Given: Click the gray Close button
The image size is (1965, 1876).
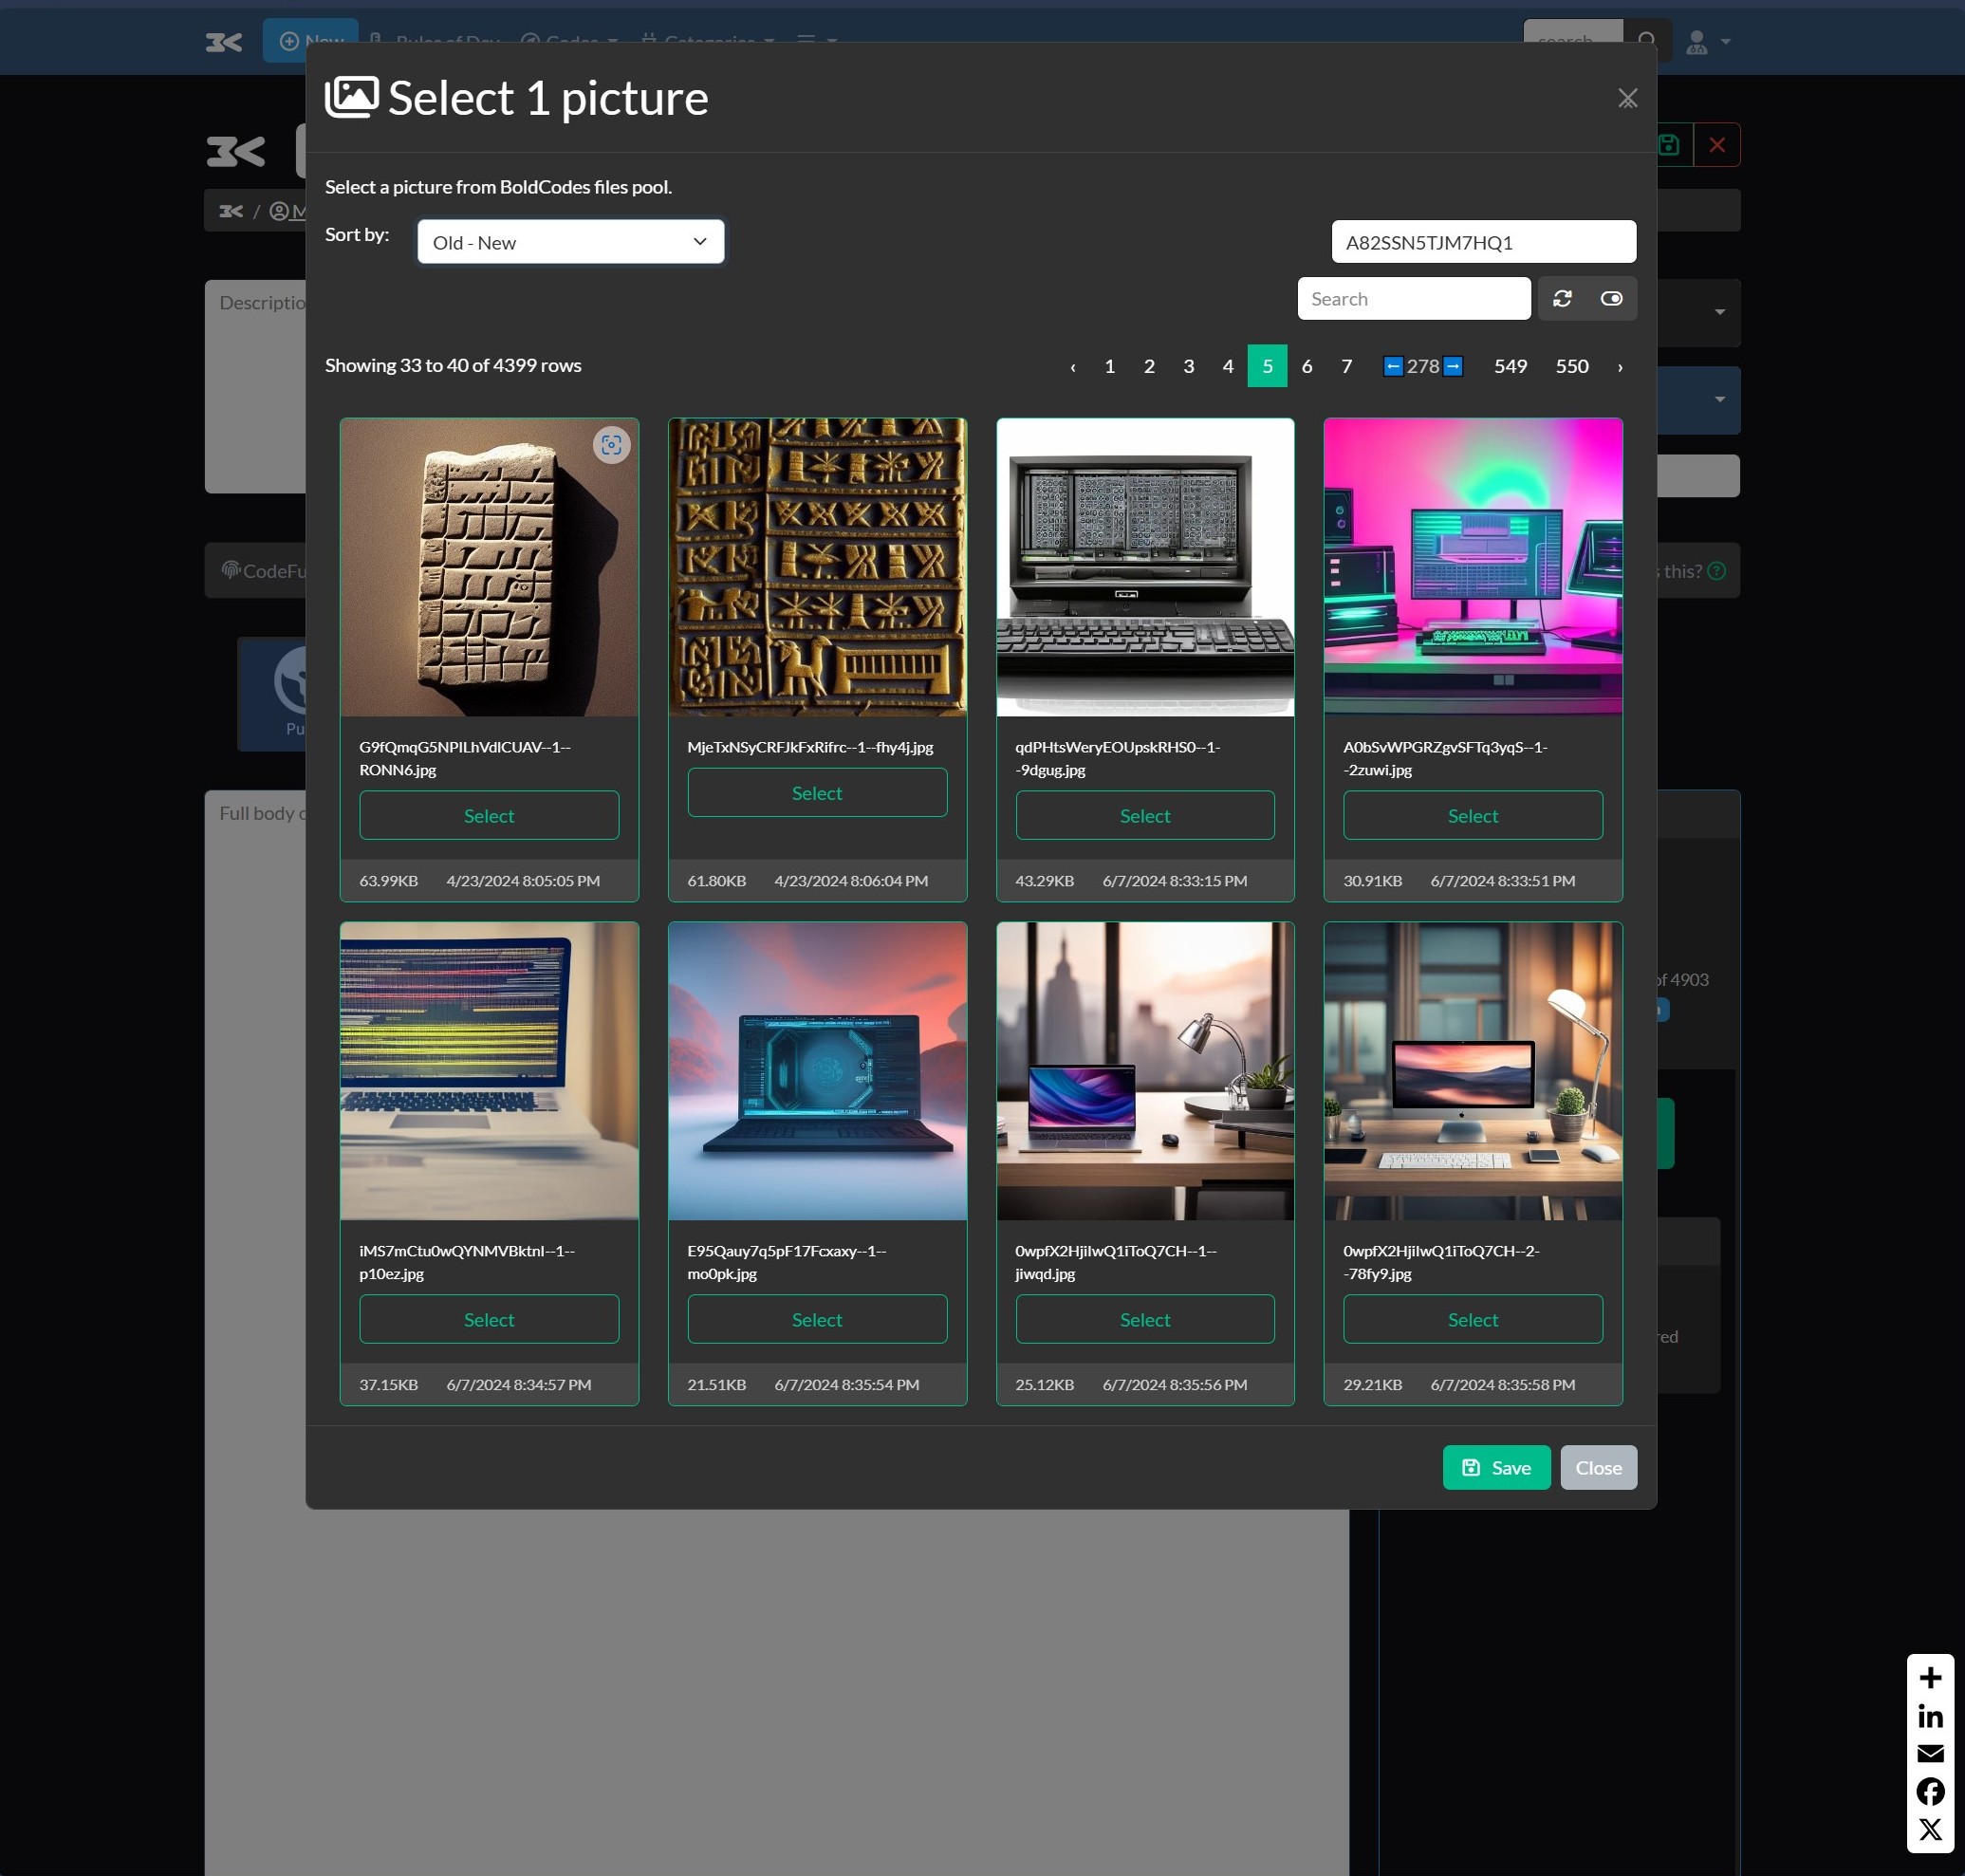Looking at the screenshot, I should pyautogui.click(x=1598, y=1467).
